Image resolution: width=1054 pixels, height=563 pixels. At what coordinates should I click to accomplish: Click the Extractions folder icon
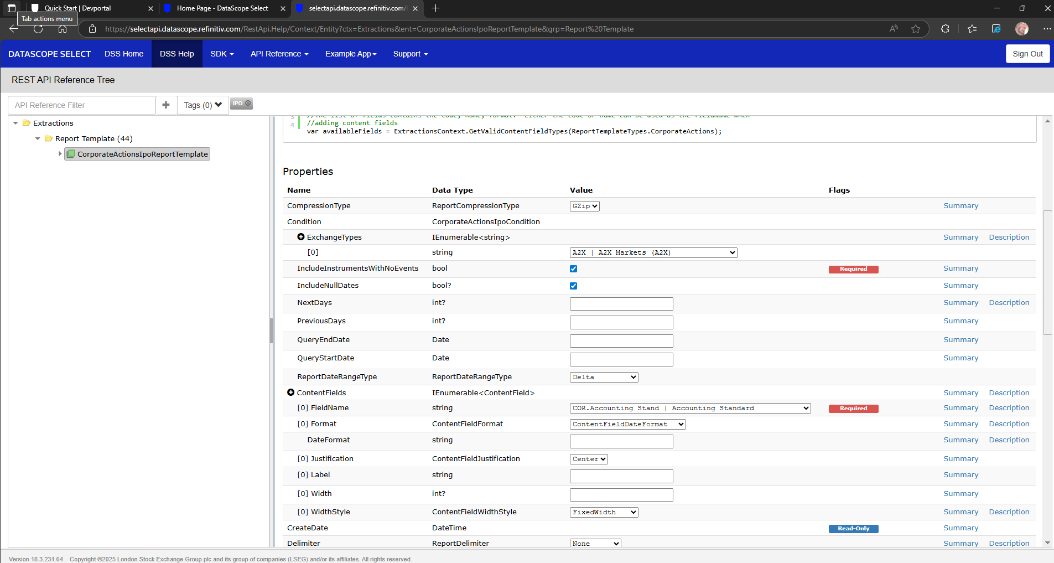tap(26, 123)
